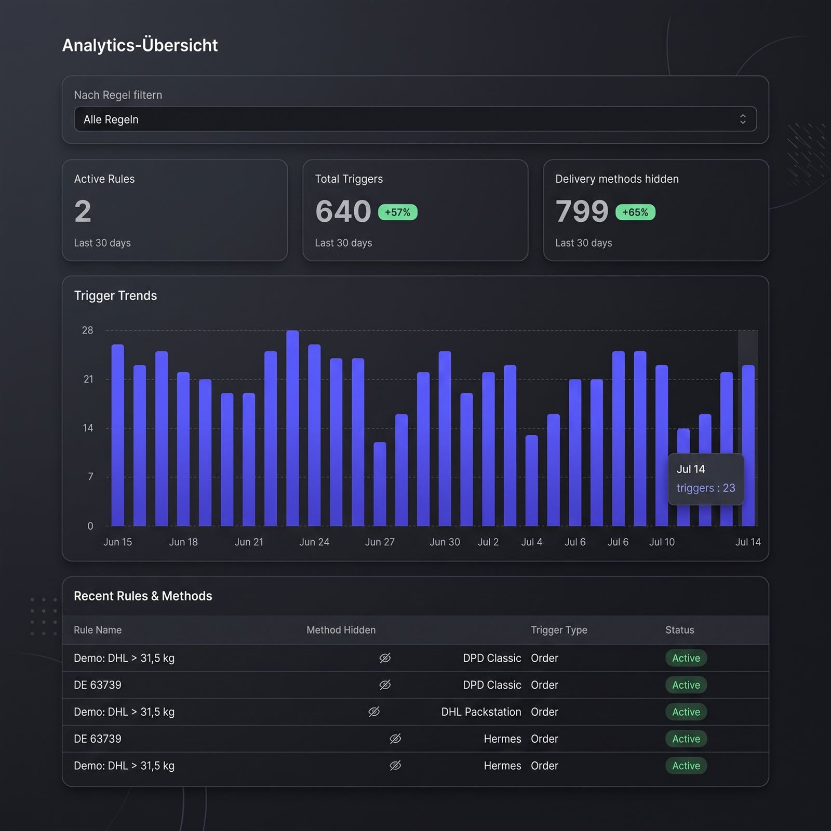
Task: Click the Jul 2 axis label
Action: pos(488,542)
